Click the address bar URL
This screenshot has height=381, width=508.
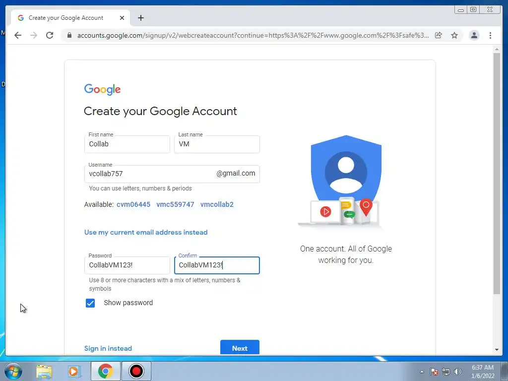[253, 35]
